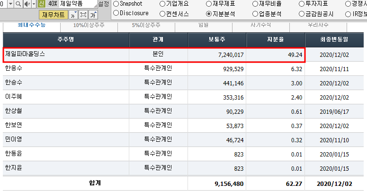Click ownership ratio 2.40
Viewport: 367px width, 193px height.
(296, 98)
